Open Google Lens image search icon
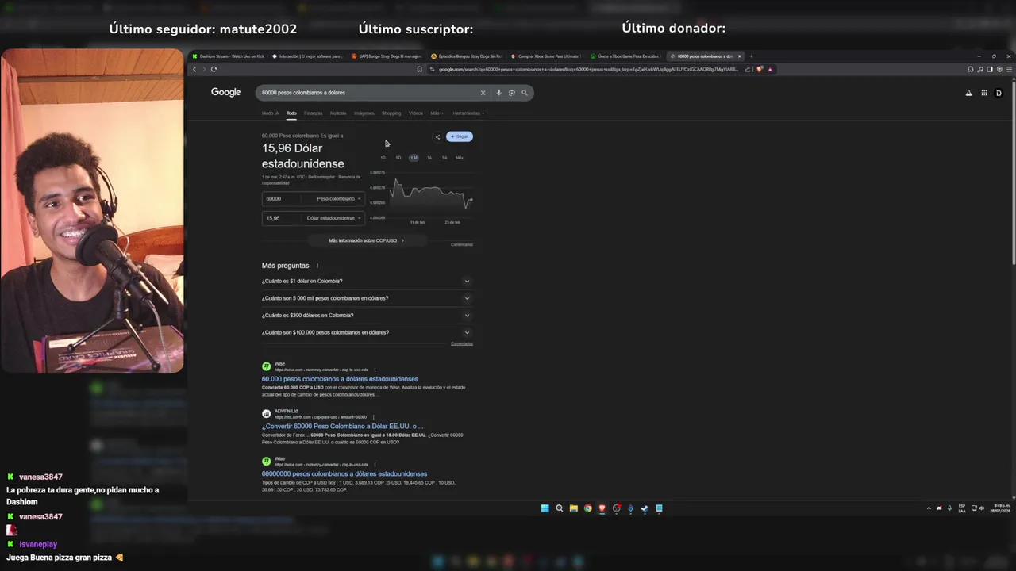Viewport: 1016px width, 571px height. click(x=512, y=93)
